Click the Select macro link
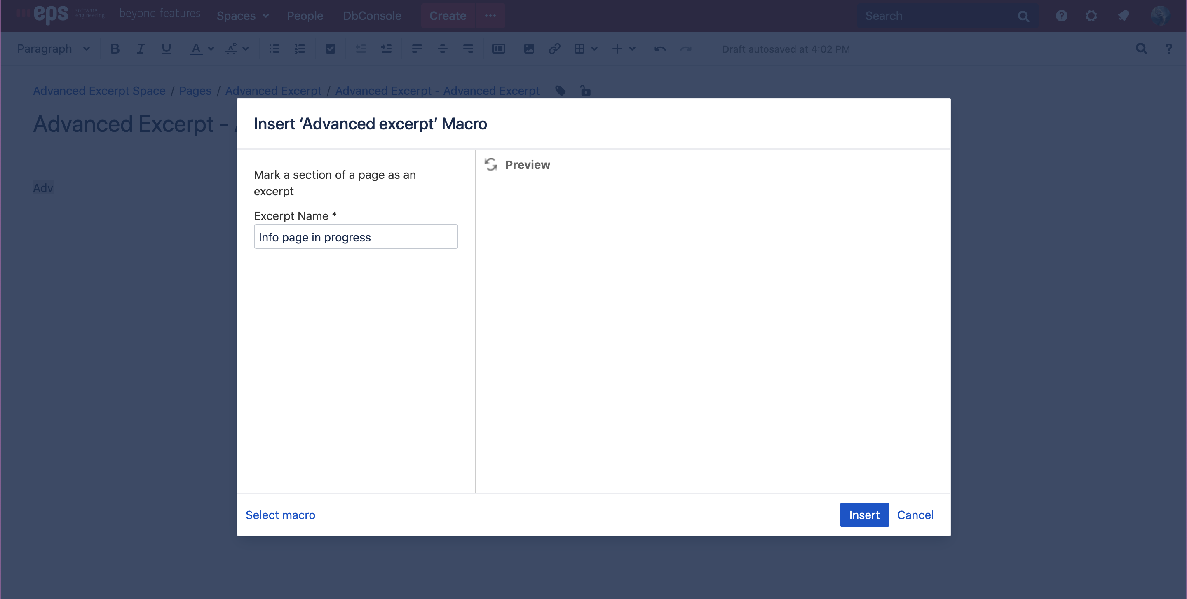 280,515
